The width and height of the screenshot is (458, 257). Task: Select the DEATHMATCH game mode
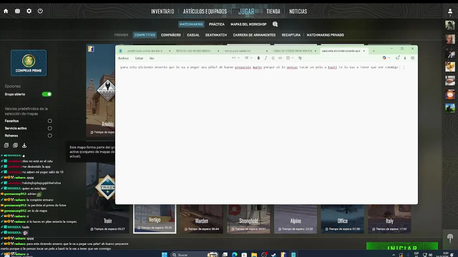(x=216, y=35)
